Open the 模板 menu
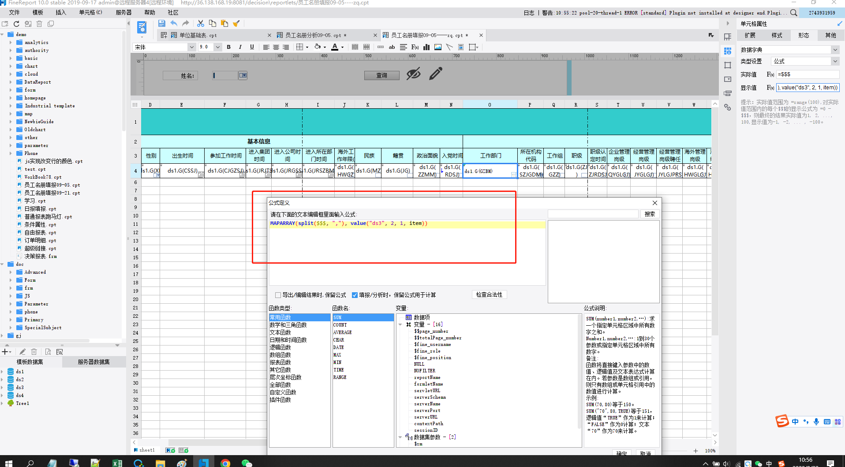This screenshot has height=467, width=845. (x=37, y=12)
